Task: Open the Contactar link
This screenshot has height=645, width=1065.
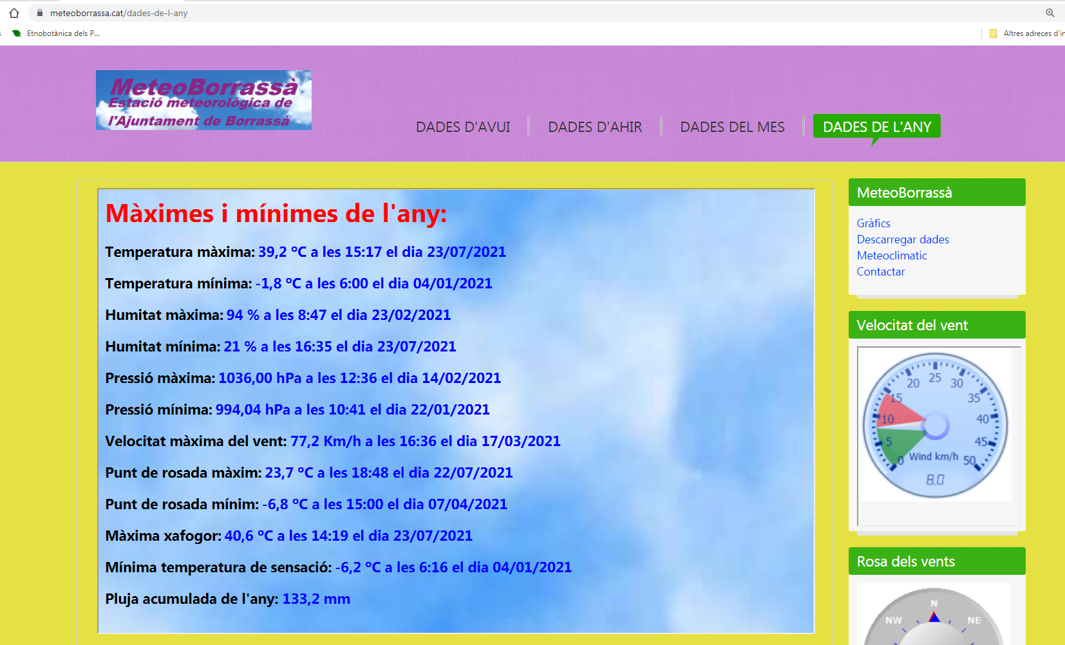Action: click(881, 272)
